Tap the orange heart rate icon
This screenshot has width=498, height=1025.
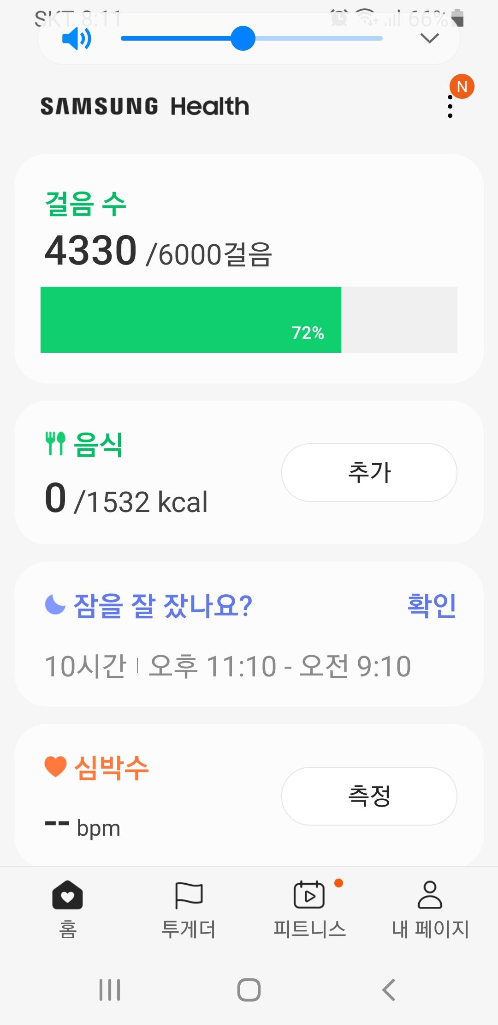[55, 767]
